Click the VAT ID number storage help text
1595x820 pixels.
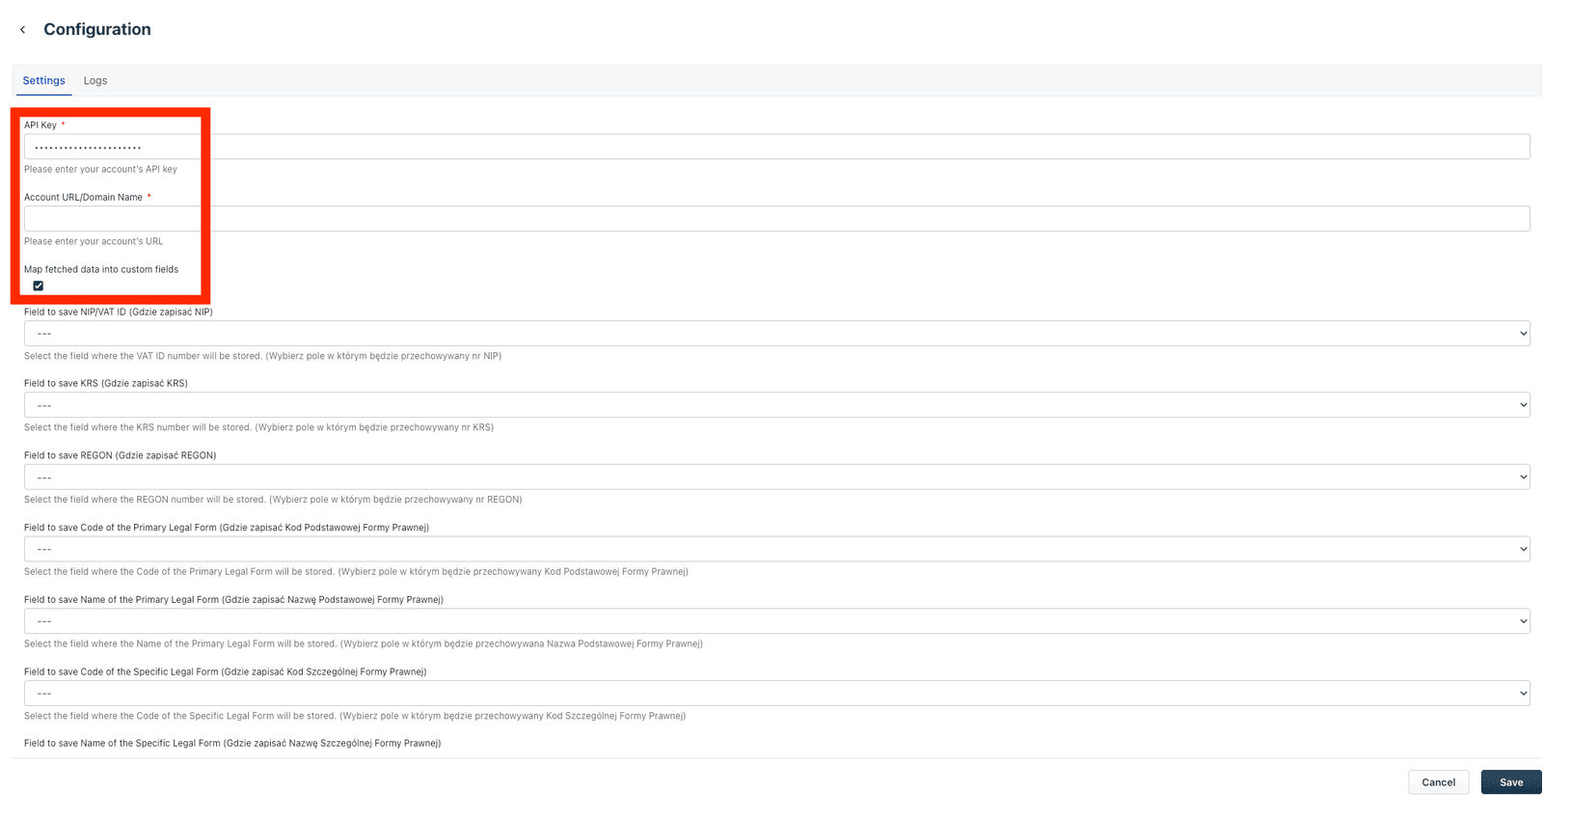(x=262, y=356)
